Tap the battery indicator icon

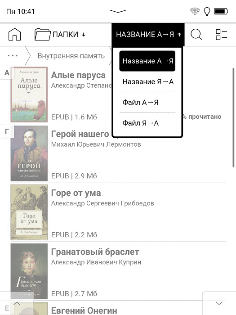pos(221,11)
